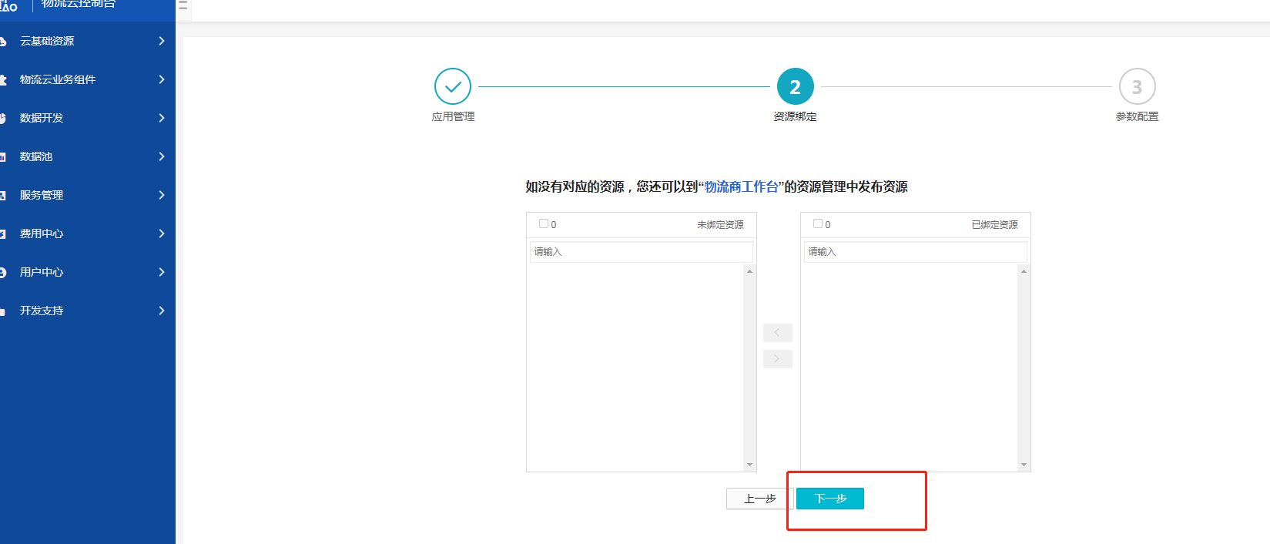Click the 应用管理 step label
1270x544 pixels.
point(453,116)
